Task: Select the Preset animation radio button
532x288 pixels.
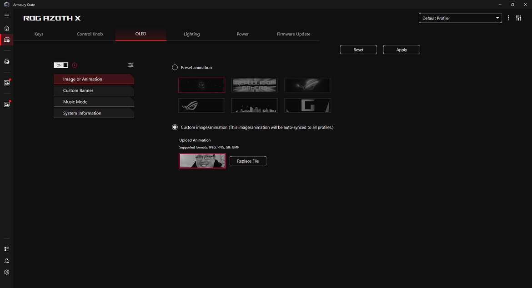Action: pos(175,67)
